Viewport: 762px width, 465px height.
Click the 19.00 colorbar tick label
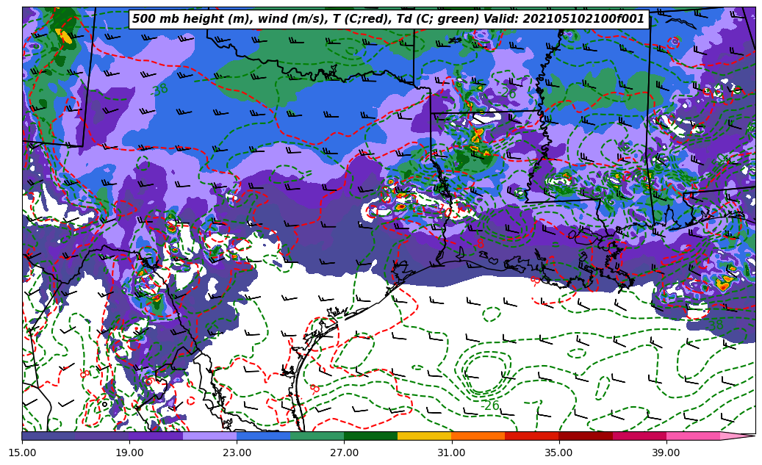point(129,453)
